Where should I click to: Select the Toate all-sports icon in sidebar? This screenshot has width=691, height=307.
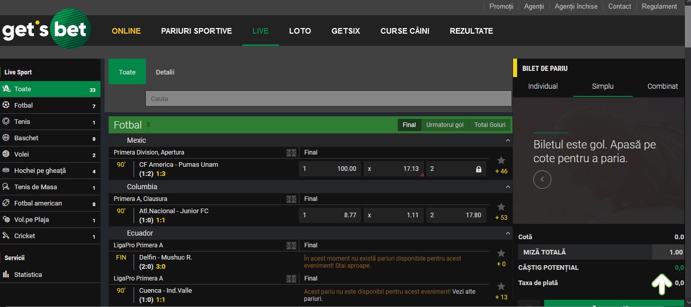6,89
